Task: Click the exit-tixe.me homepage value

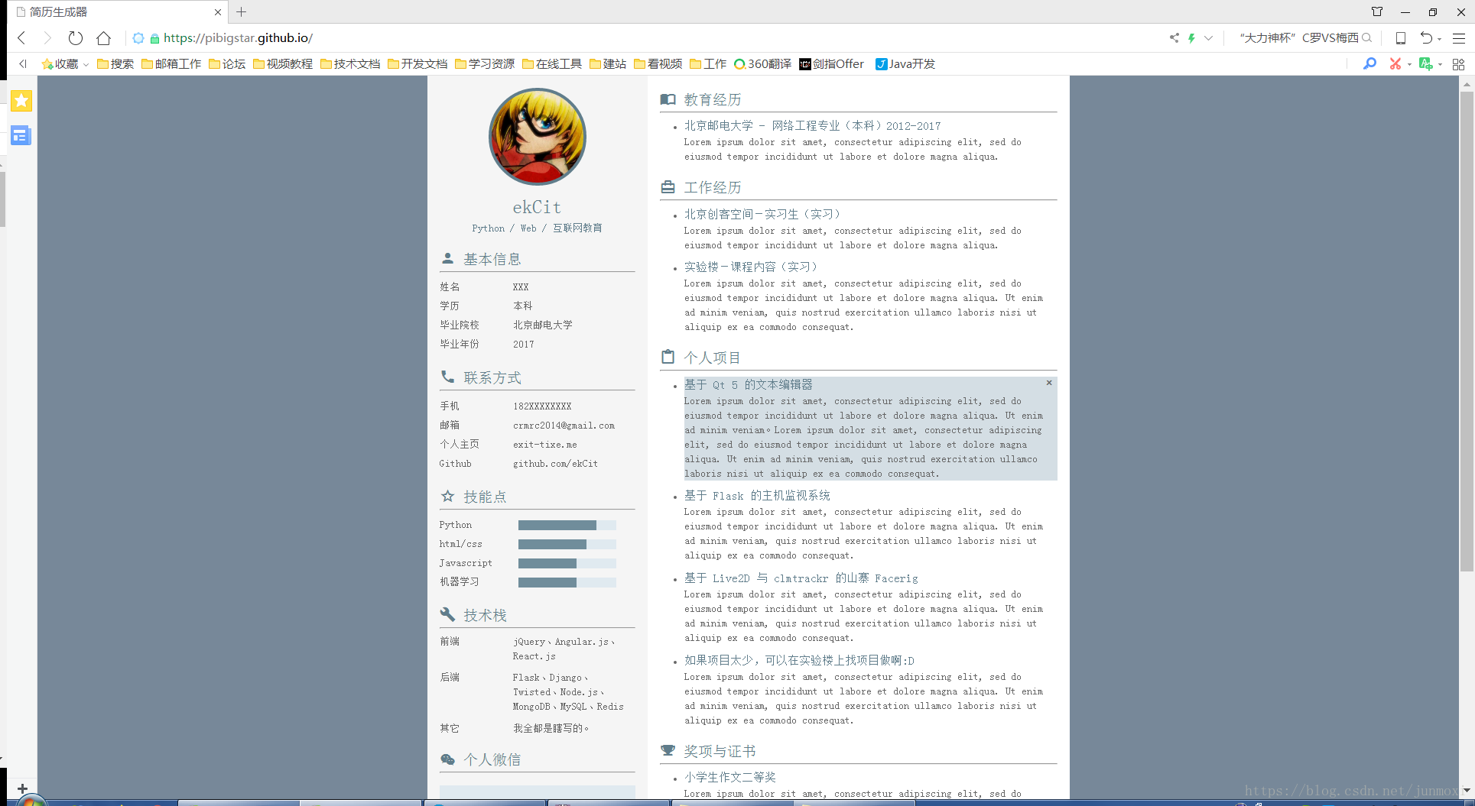Action: pos(545,445)
